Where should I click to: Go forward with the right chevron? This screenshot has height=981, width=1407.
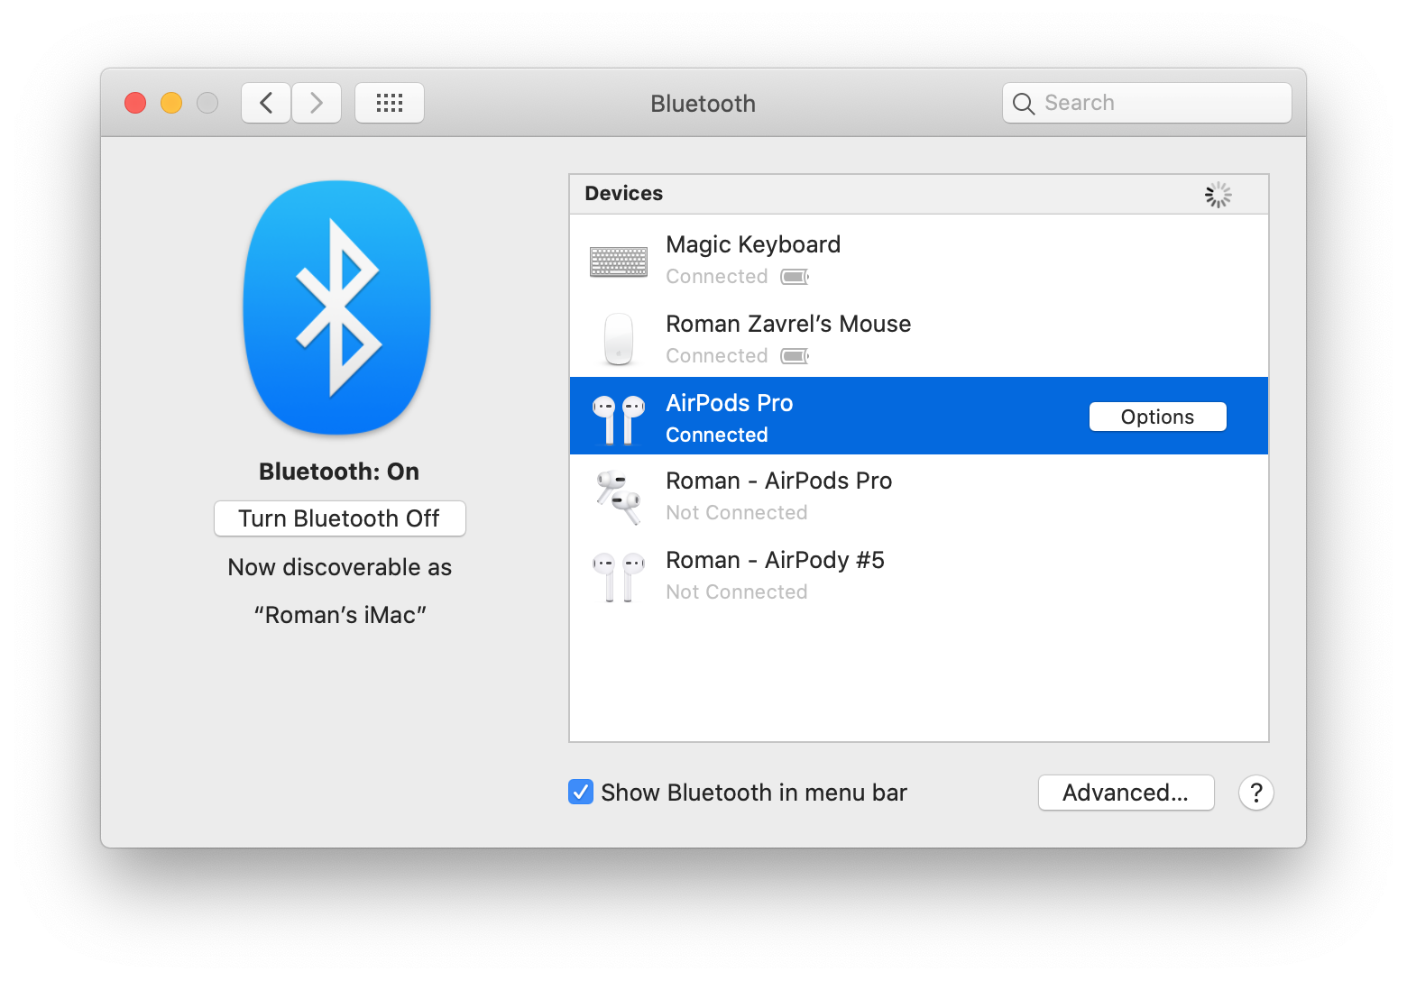(x=317, y=103)
